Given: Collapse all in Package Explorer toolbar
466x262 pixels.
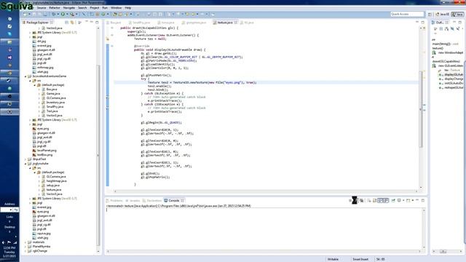Looking at the screenshot, I should click(66, 23).
